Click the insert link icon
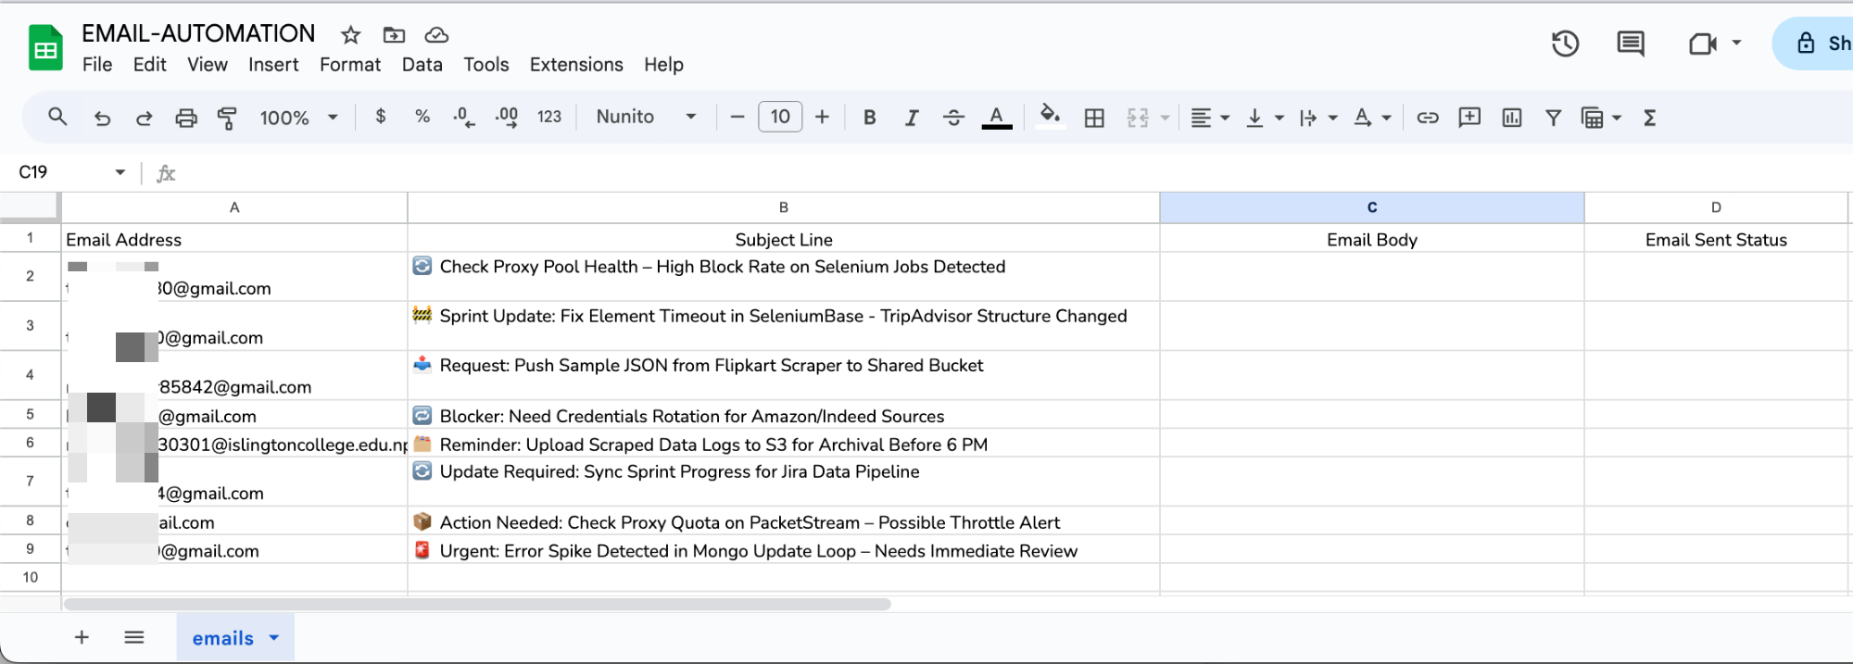 (x=1427, y=118)
